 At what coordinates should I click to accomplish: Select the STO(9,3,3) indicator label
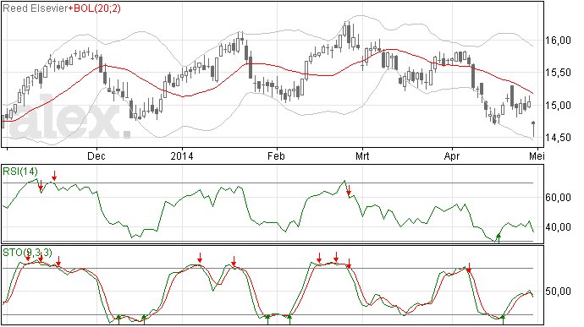(27, 253)
